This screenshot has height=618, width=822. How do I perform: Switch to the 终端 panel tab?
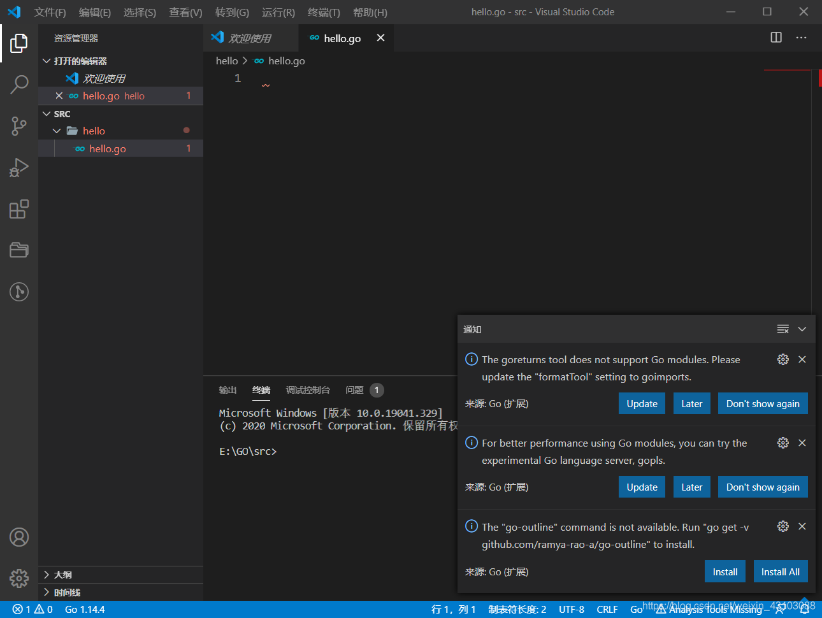tap(261, 390)
